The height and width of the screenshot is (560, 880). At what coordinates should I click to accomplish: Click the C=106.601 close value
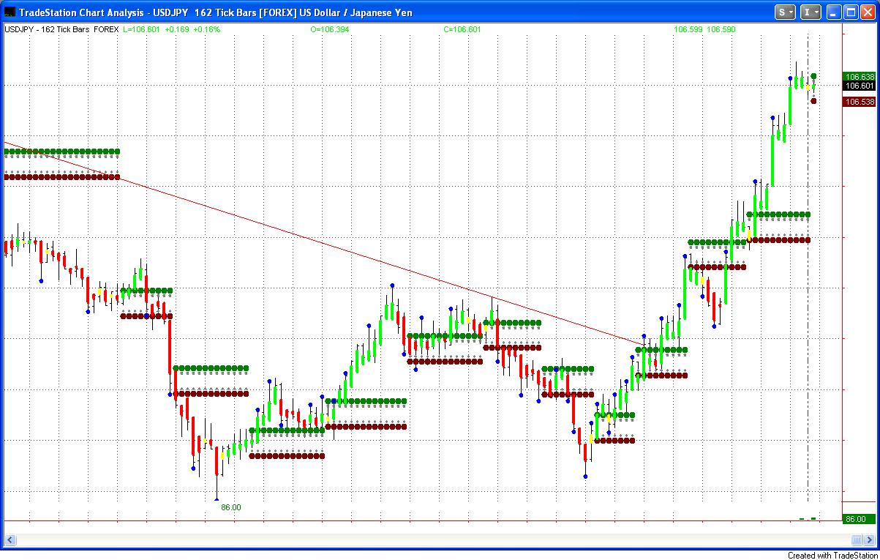coord(462,30)
